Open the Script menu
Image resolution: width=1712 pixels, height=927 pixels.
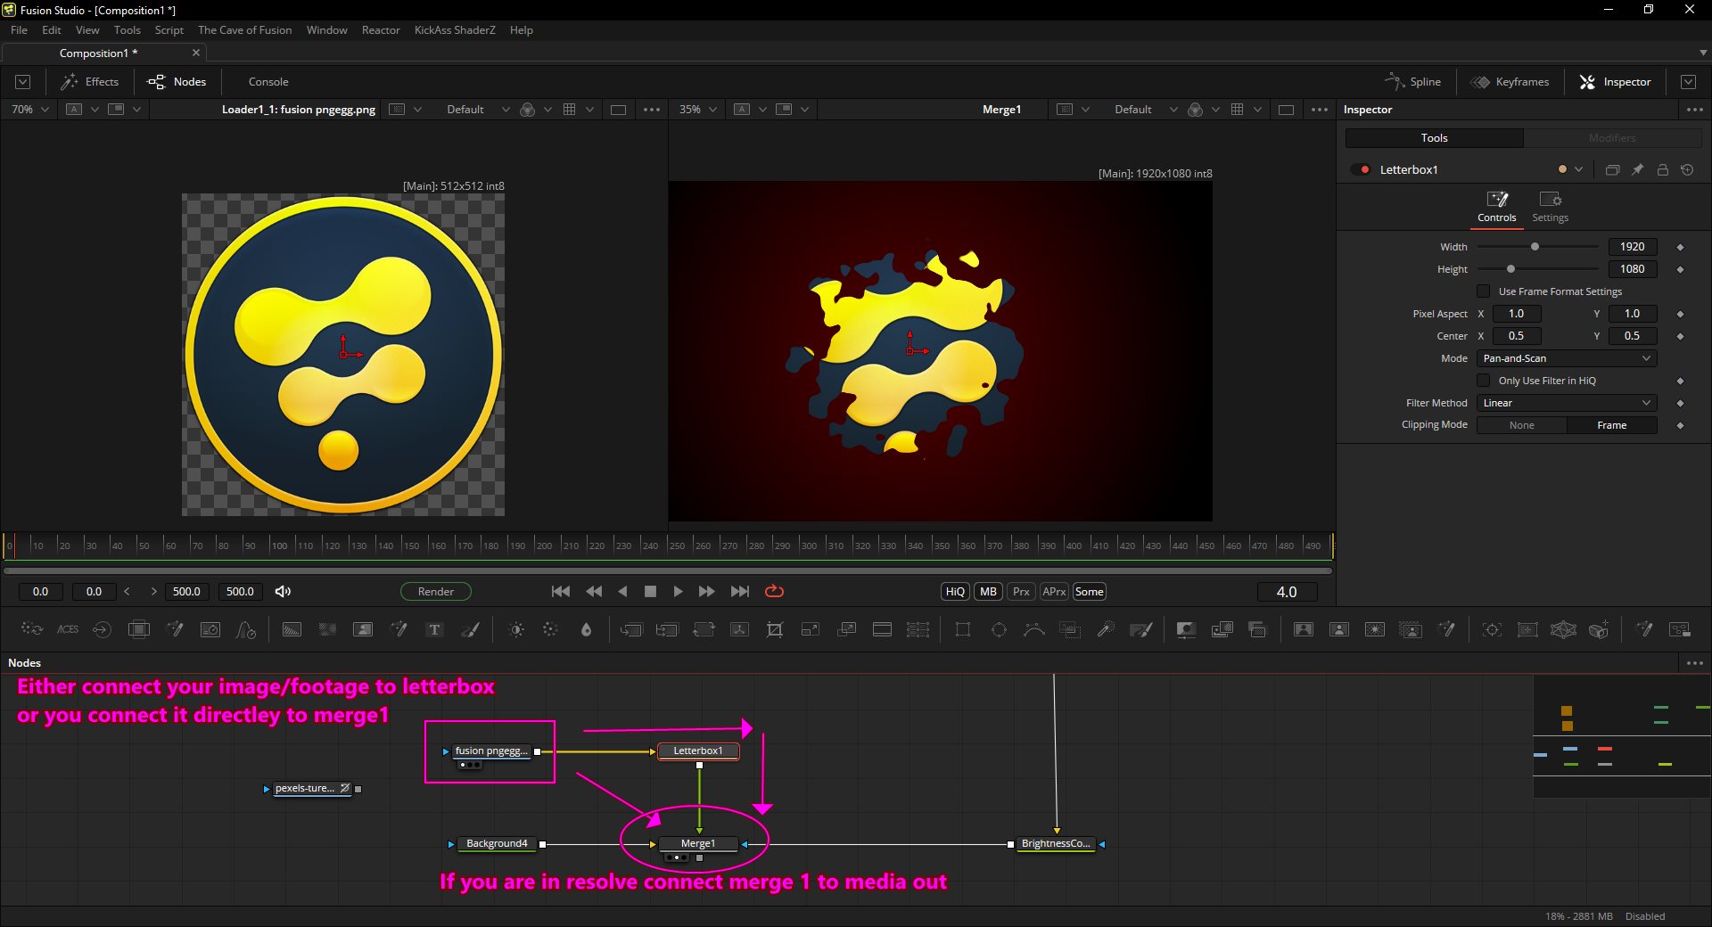[169, 30]
